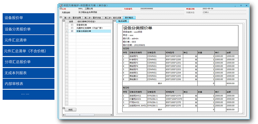Click the 进线柜E1 cell

pyautogui.click(x=138, y=73)
